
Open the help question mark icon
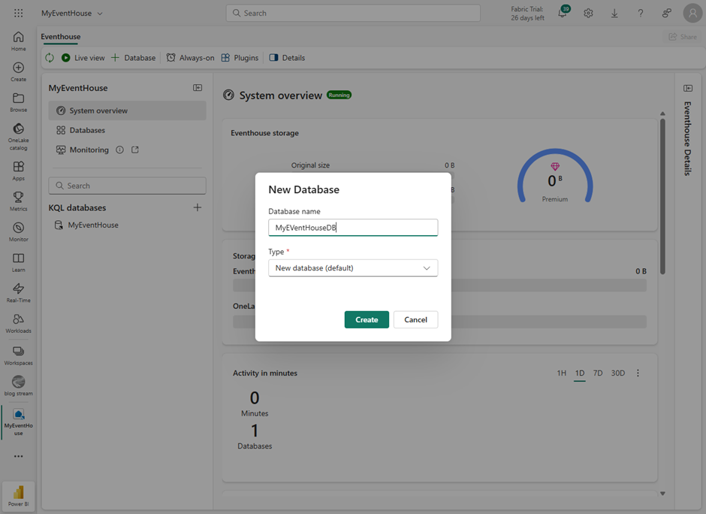coord(641,14)
